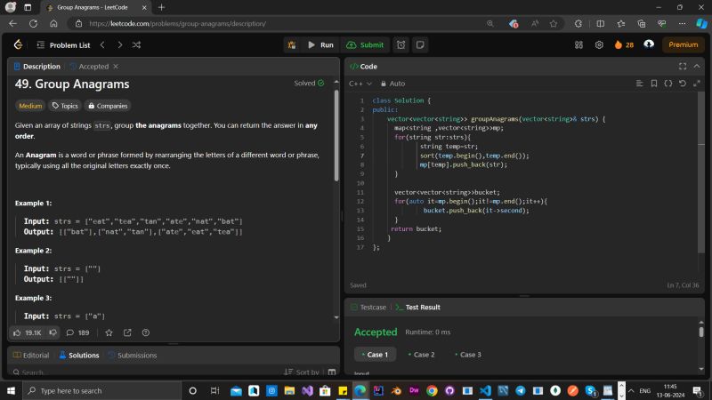Click the LeetCode logo icon
Image resolution: width=712 pixels, height=400 pixels.
click(x=18, y=44)
